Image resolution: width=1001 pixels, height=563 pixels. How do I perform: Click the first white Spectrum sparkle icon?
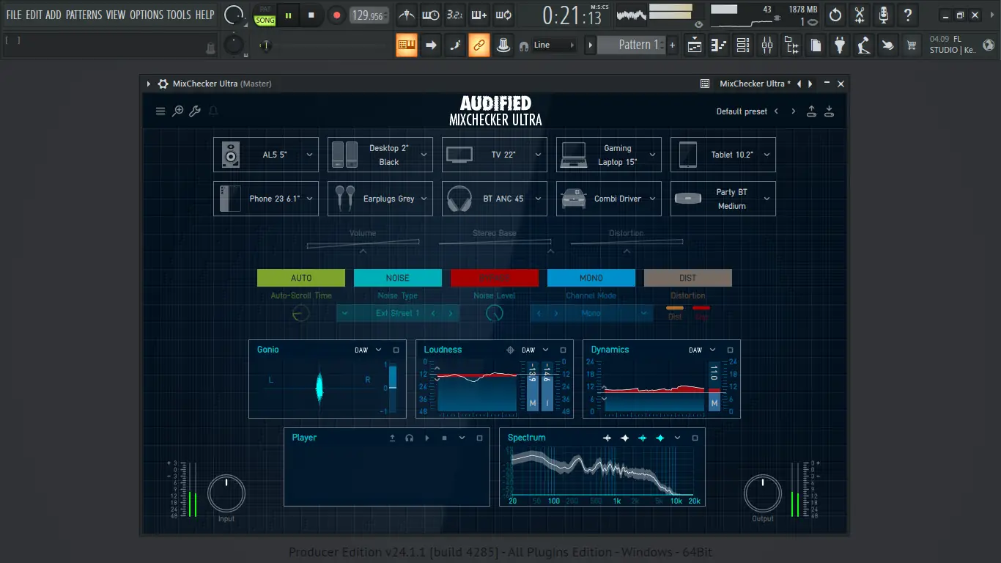point(607,438)
